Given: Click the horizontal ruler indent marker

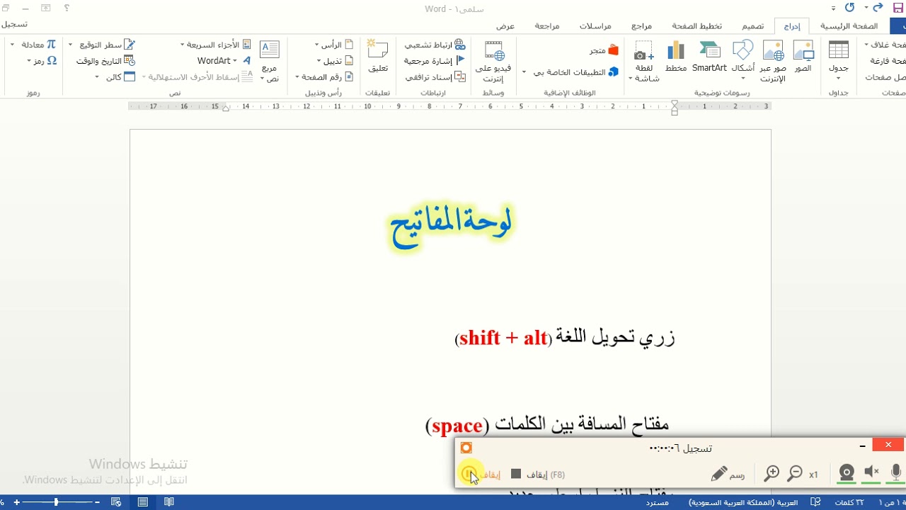Looking at the screenshot, I should click(675, 107).
